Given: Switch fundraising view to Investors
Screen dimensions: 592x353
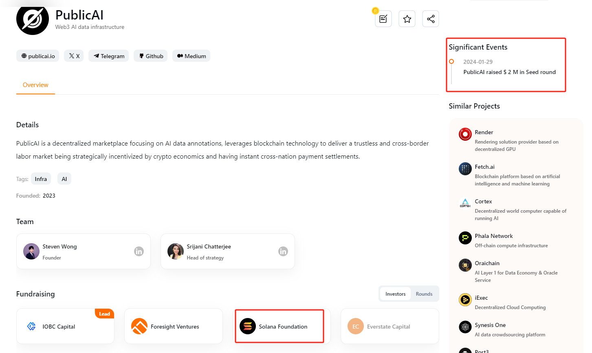Looking at the screenshot, I should pos(396,294).
